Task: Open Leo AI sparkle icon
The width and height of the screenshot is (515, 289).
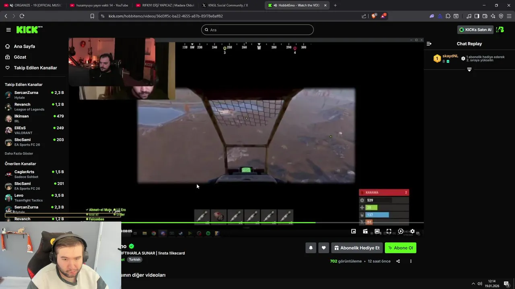Action: click(493, 16)
